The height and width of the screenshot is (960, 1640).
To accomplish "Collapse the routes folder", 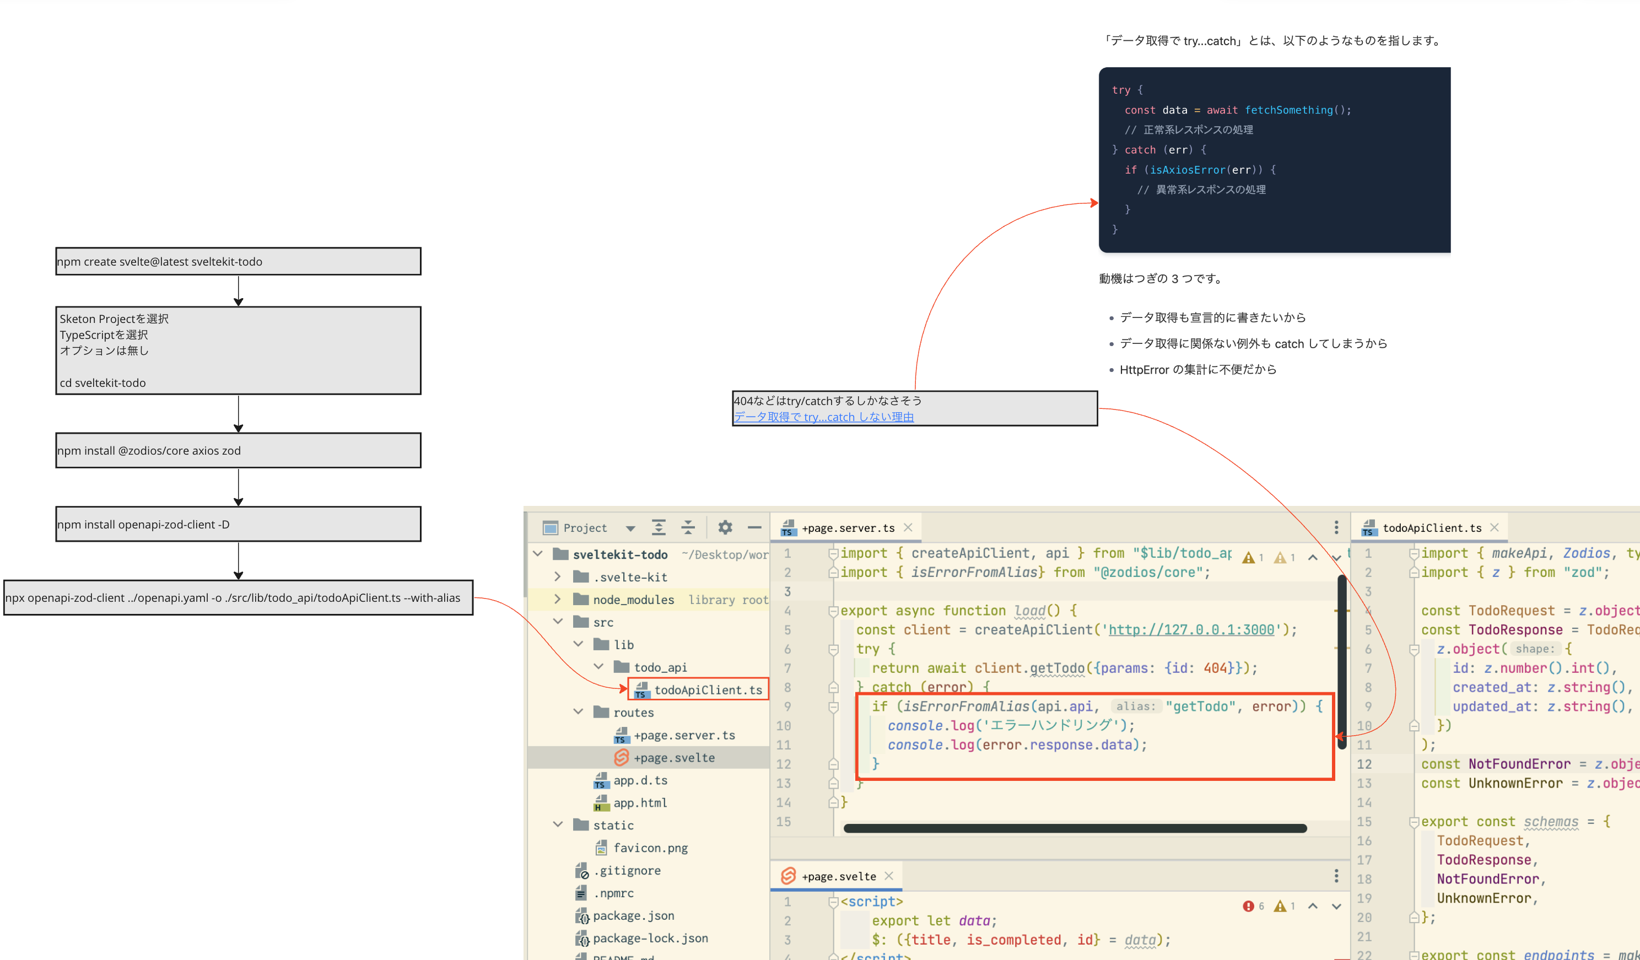I will click(578, 712).
